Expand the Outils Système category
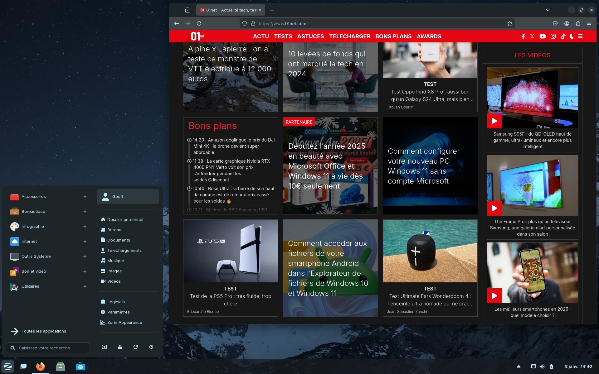Screen dimensions: 599x374 [48, 257]
